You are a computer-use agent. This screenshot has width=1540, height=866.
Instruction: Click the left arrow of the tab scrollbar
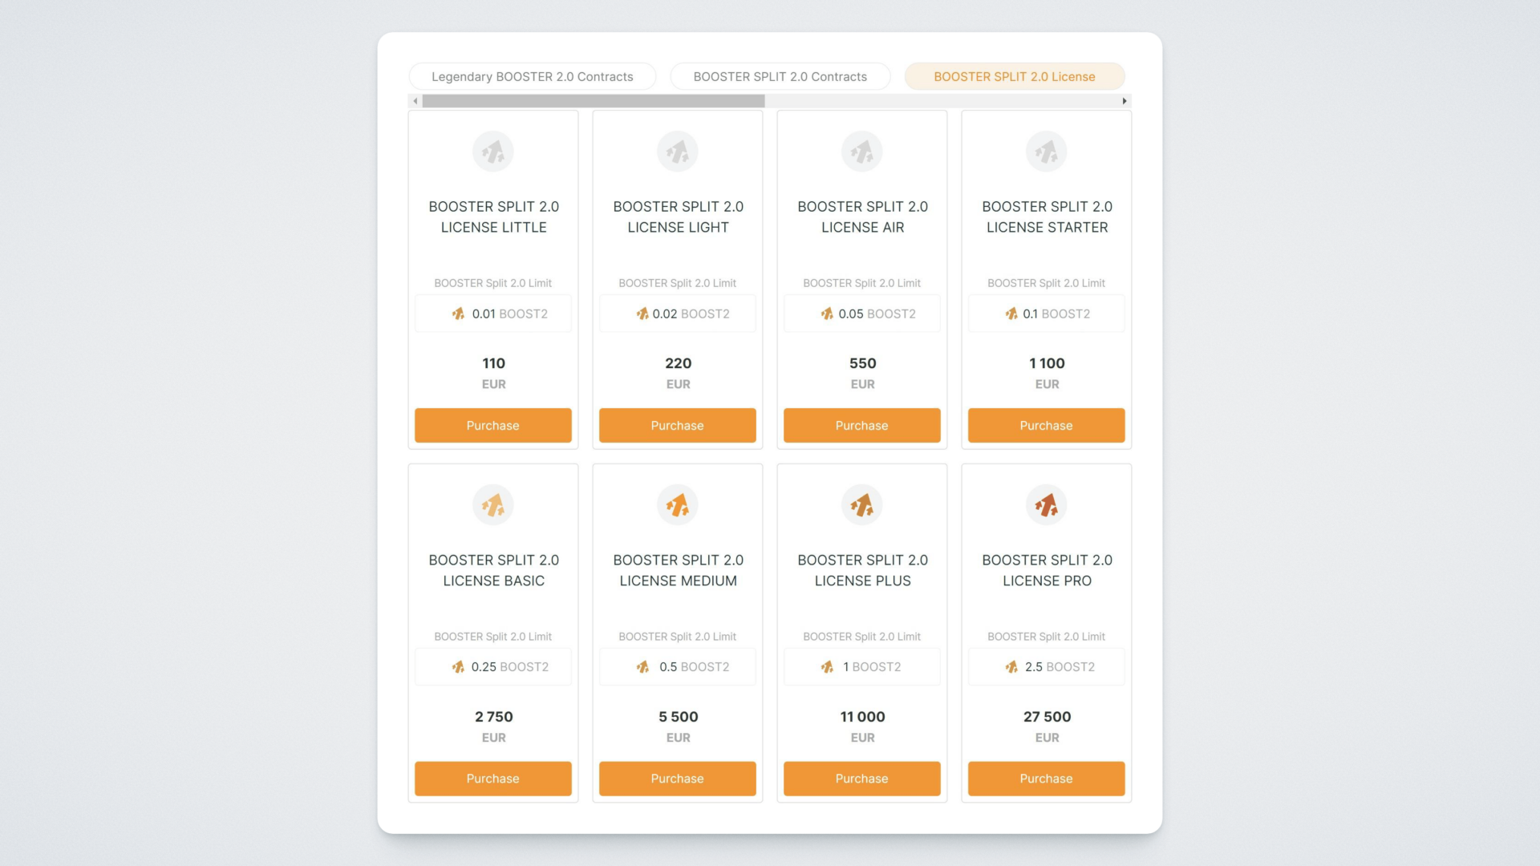pos(415,101)
